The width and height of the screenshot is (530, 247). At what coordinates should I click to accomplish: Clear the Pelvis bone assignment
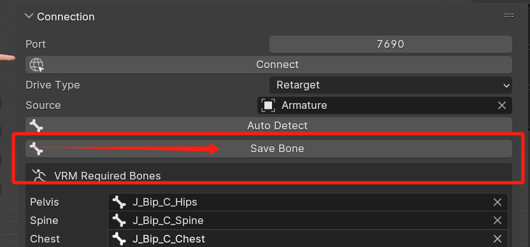click(498, 202)
